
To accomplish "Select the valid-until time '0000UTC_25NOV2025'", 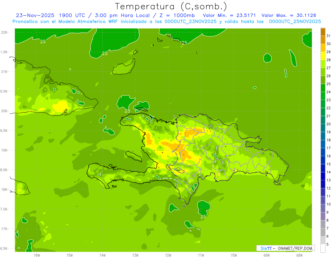I will pos(295,22).
